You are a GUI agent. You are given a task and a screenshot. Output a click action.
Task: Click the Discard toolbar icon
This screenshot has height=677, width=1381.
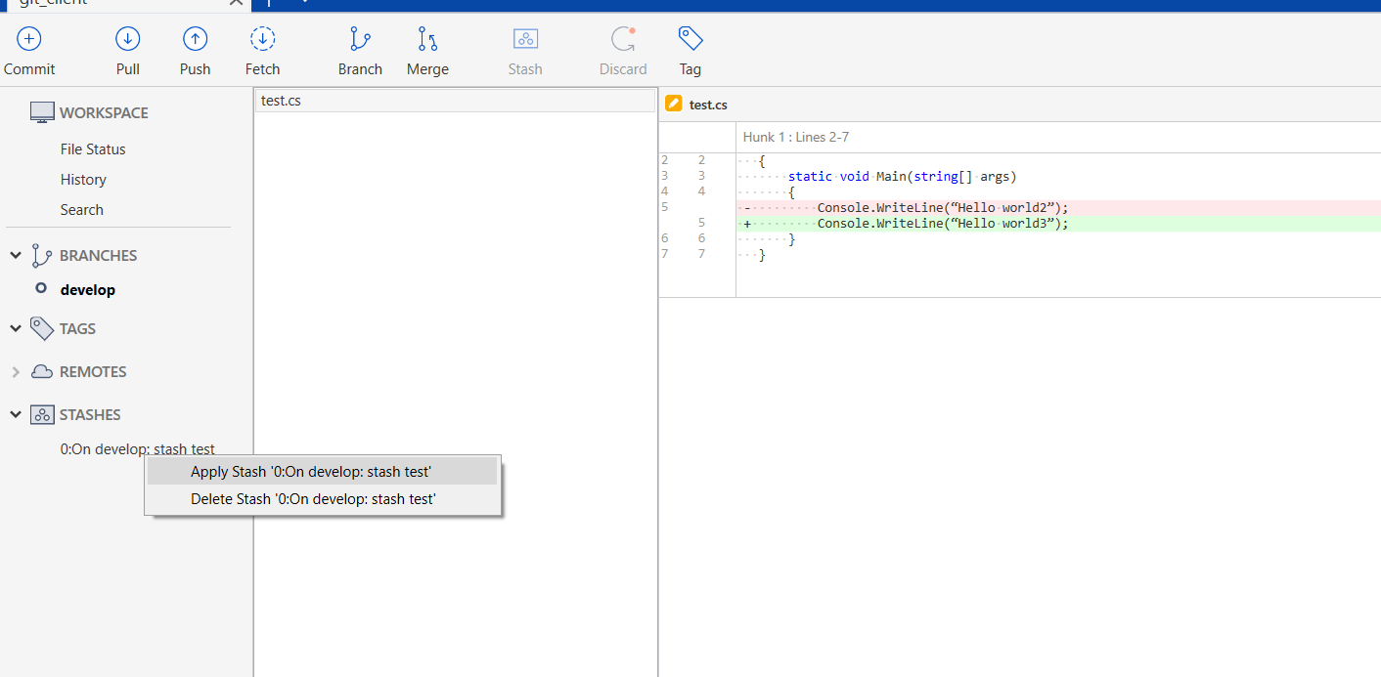[623, 39]
